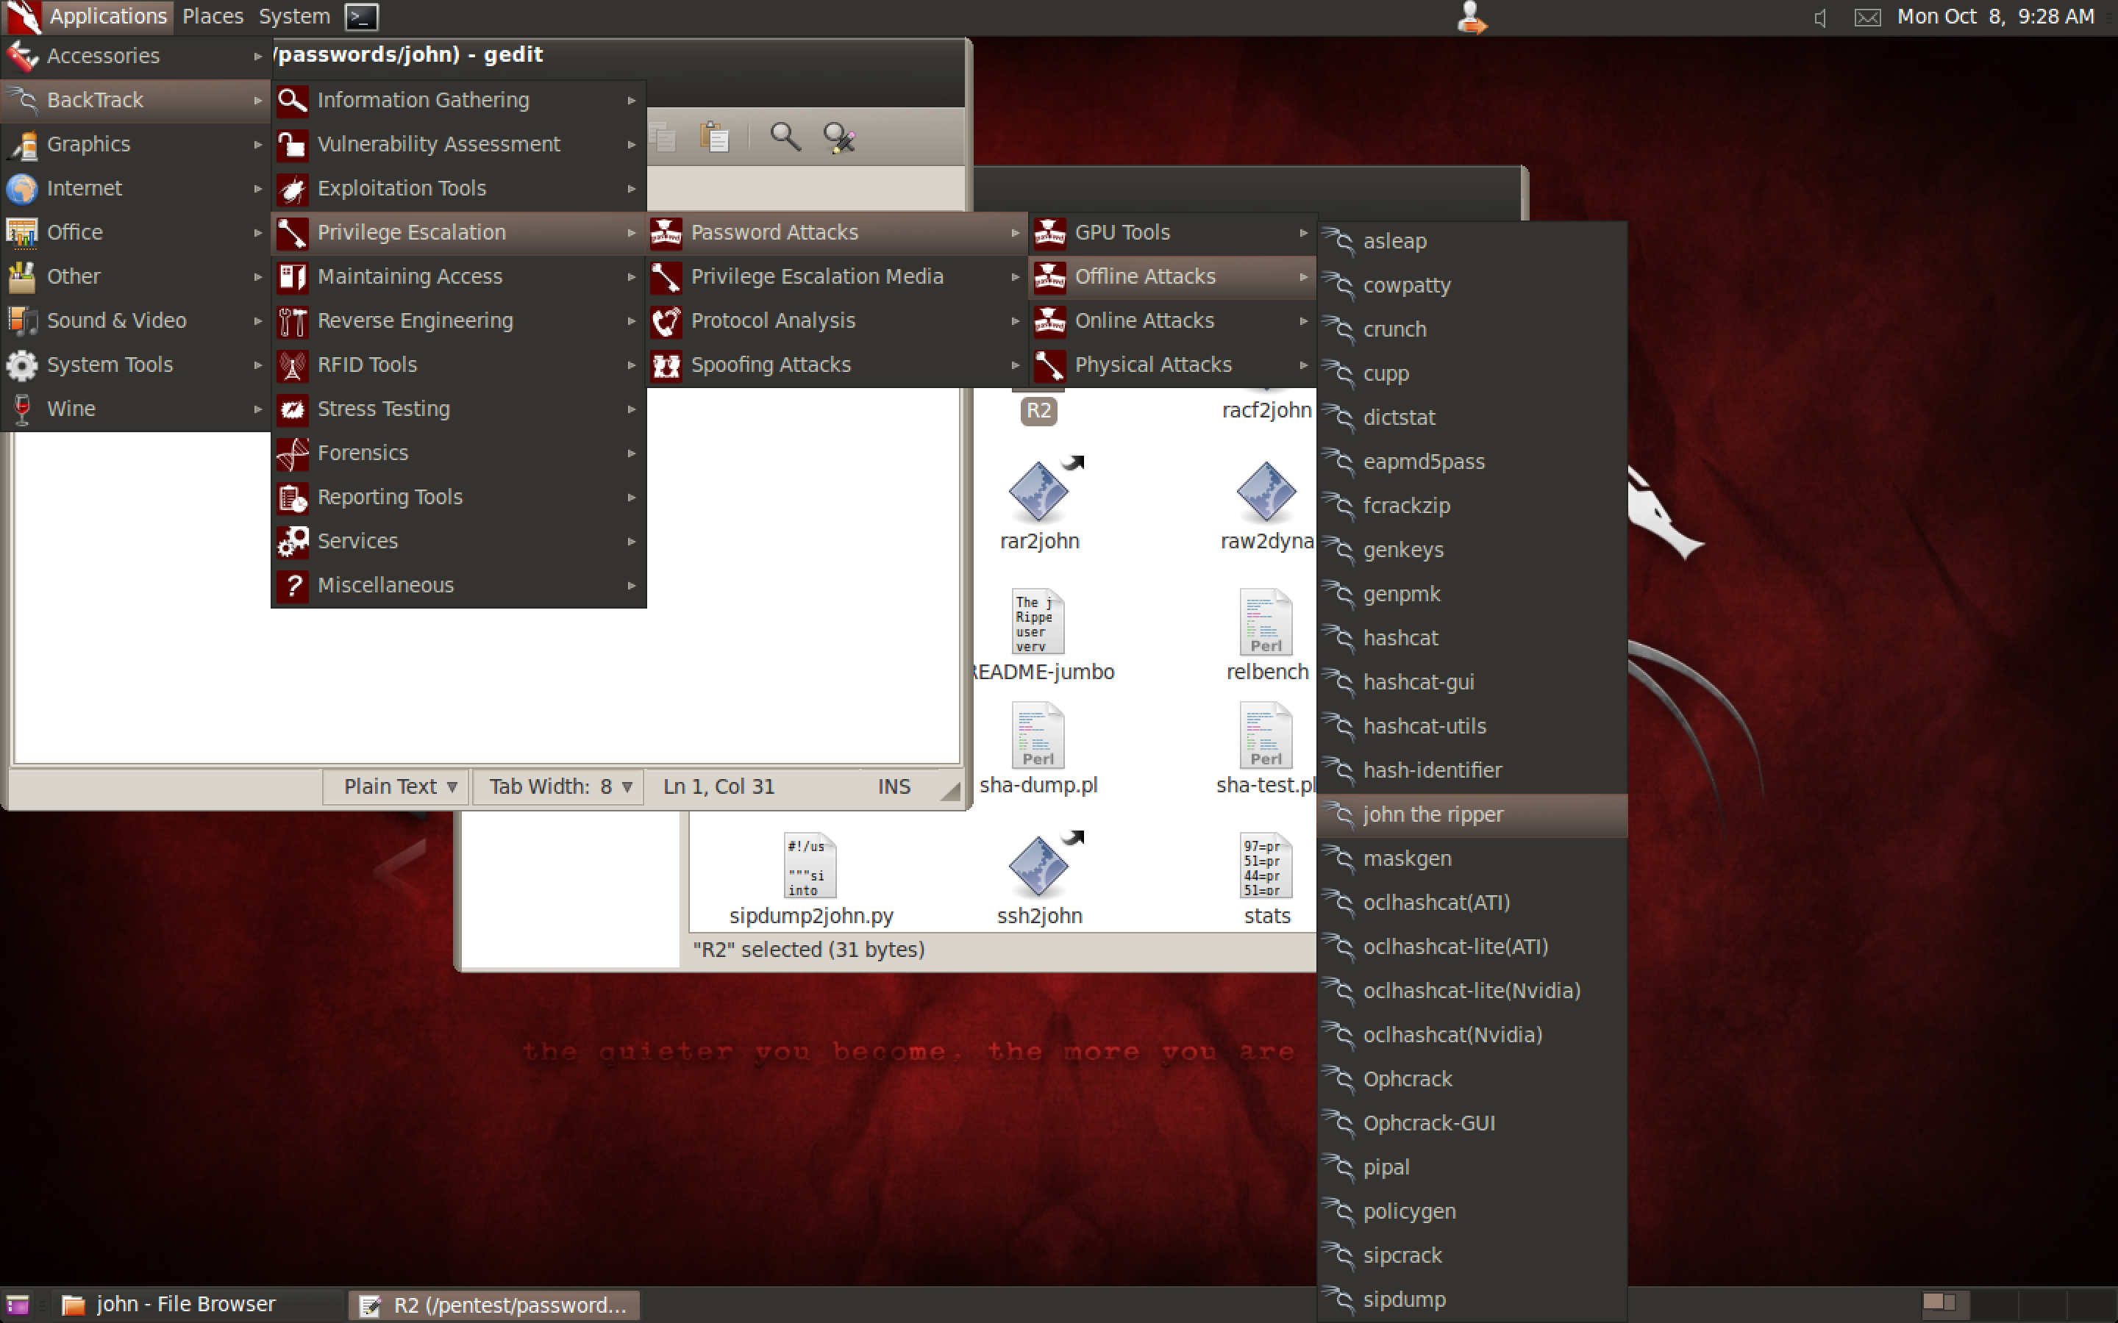Screen dimensions: 2118x1323
Task: Select the R2 file label in file browser
Action: point(1039,410)
